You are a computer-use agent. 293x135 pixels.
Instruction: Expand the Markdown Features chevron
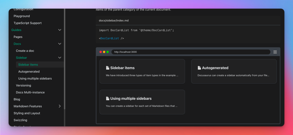[60, 106]
